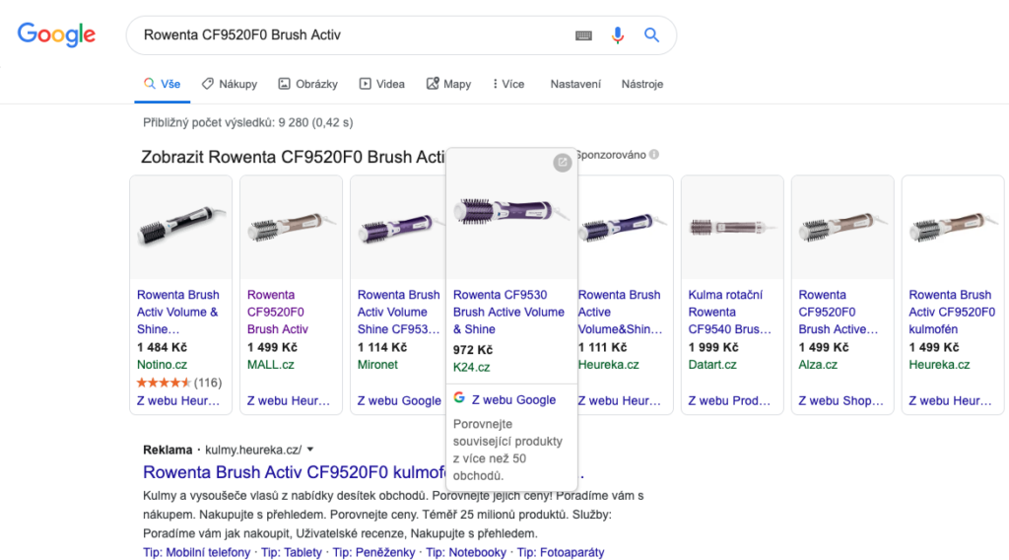The height and width of the screenshot is (560, 1009).
Task: Switch to the Vše tab
Action: 163,84
